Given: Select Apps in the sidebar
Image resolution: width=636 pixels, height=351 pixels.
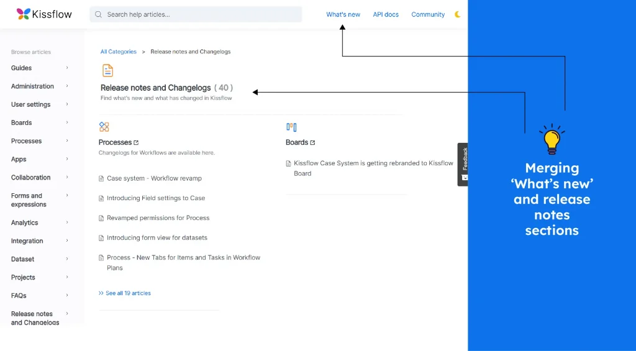Looking at the screenshot, I should 19,160.
